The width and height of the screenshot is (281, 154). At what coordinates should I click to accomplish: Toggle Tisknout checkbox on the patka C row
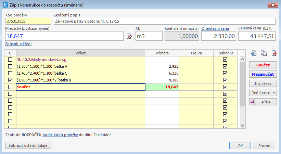pyautogui.click(x=225, y=73)
